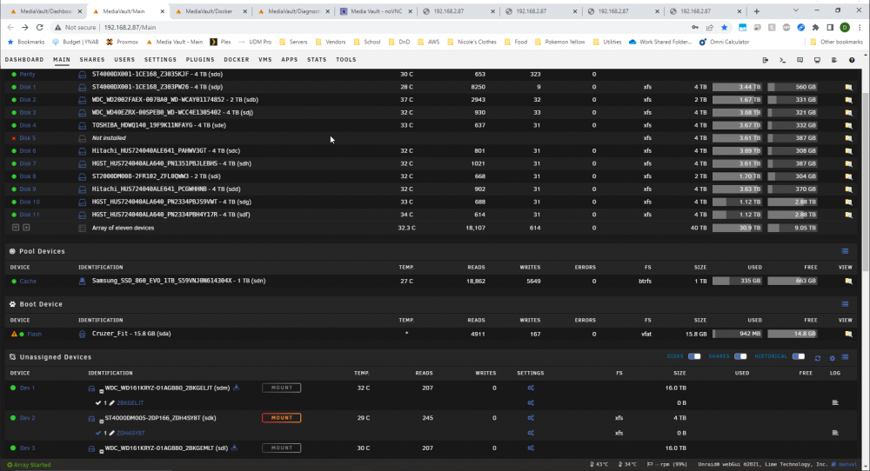Open Chrome tab search dropdown arrow
This screenshot has width=870, height=471.
[x=796, y=10]
